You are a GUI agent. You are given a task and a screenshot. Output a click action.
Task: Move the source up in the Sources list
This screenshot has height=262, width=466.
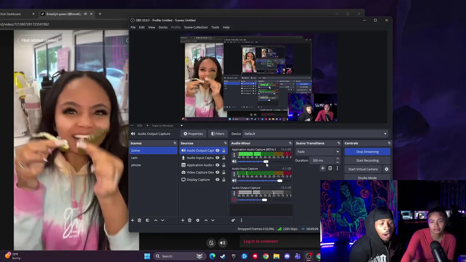pyautogui.click(x=206, y=220)
